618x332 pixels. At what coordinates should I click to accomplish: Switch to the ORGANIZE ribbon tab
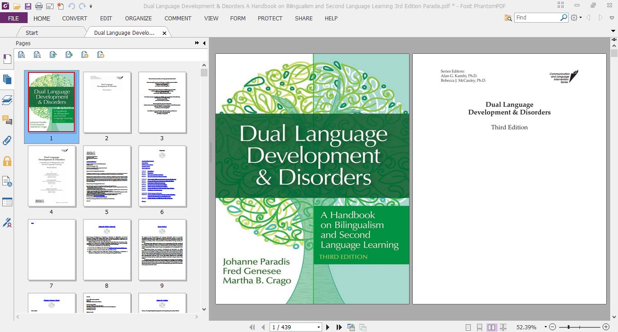pyautogui.click(x=139, y=18)
